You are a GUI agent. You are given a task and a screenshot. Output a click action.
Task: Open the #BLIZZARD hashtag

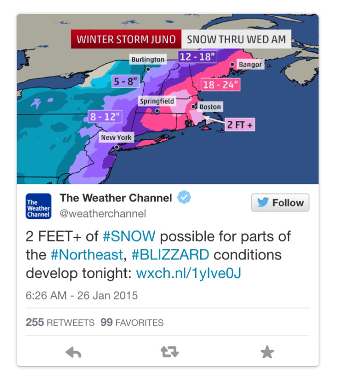coord(170,254)
